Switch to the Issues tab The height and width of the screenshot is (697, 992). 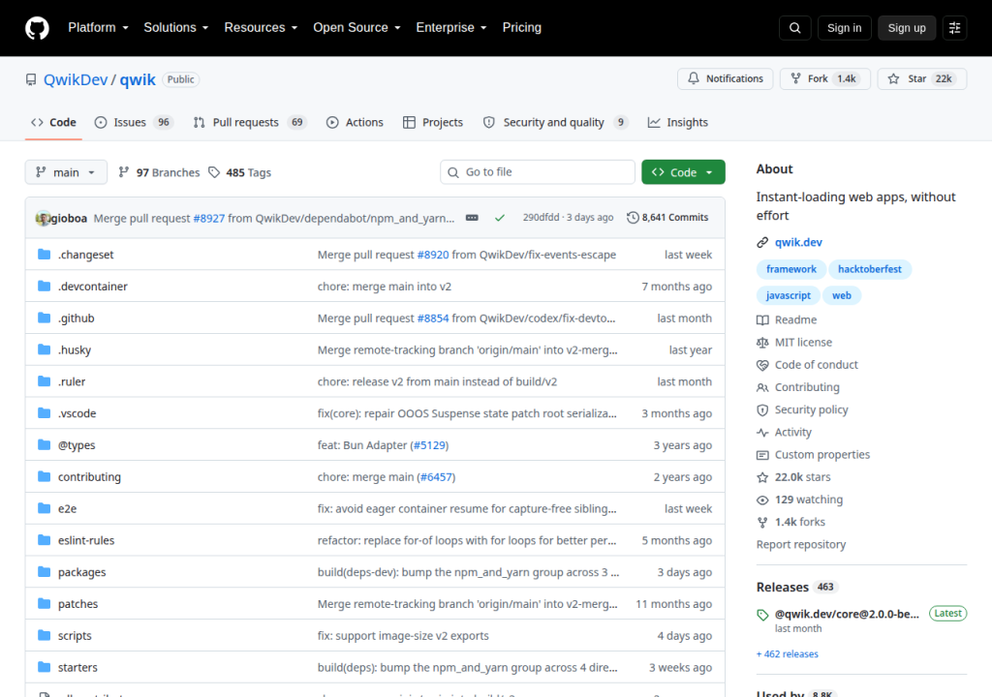coord(133,122)
